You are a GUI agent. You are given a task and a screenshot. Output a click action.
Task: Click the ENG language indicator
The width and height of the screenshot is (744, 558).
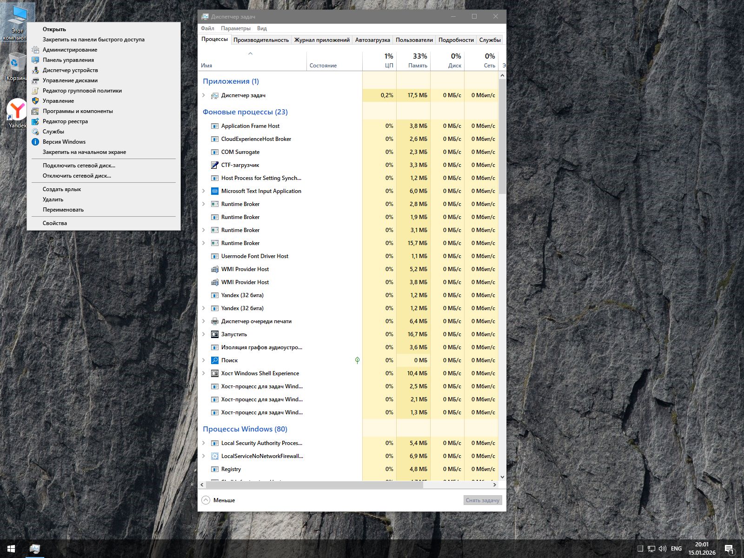tap(676, 549)
